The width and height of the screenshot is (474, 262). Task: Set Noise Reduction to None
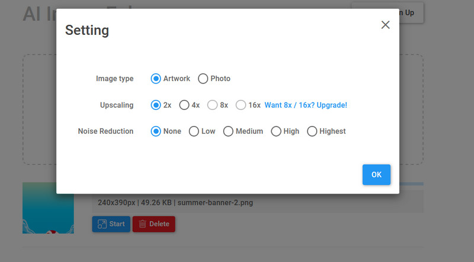(156, 131)
